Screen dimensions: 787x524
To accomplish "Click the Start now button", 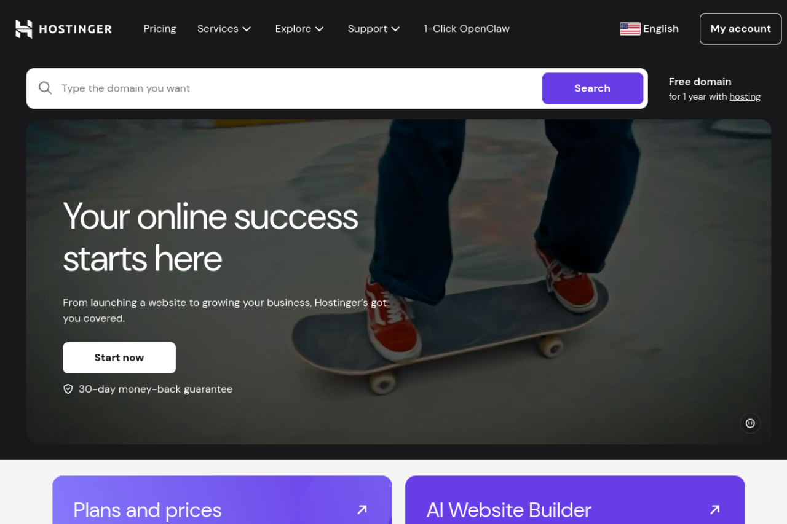I will coord(119,358).
